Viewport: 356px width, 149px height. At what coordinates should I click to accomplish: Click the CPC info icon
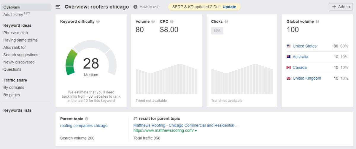coord(172,22)
